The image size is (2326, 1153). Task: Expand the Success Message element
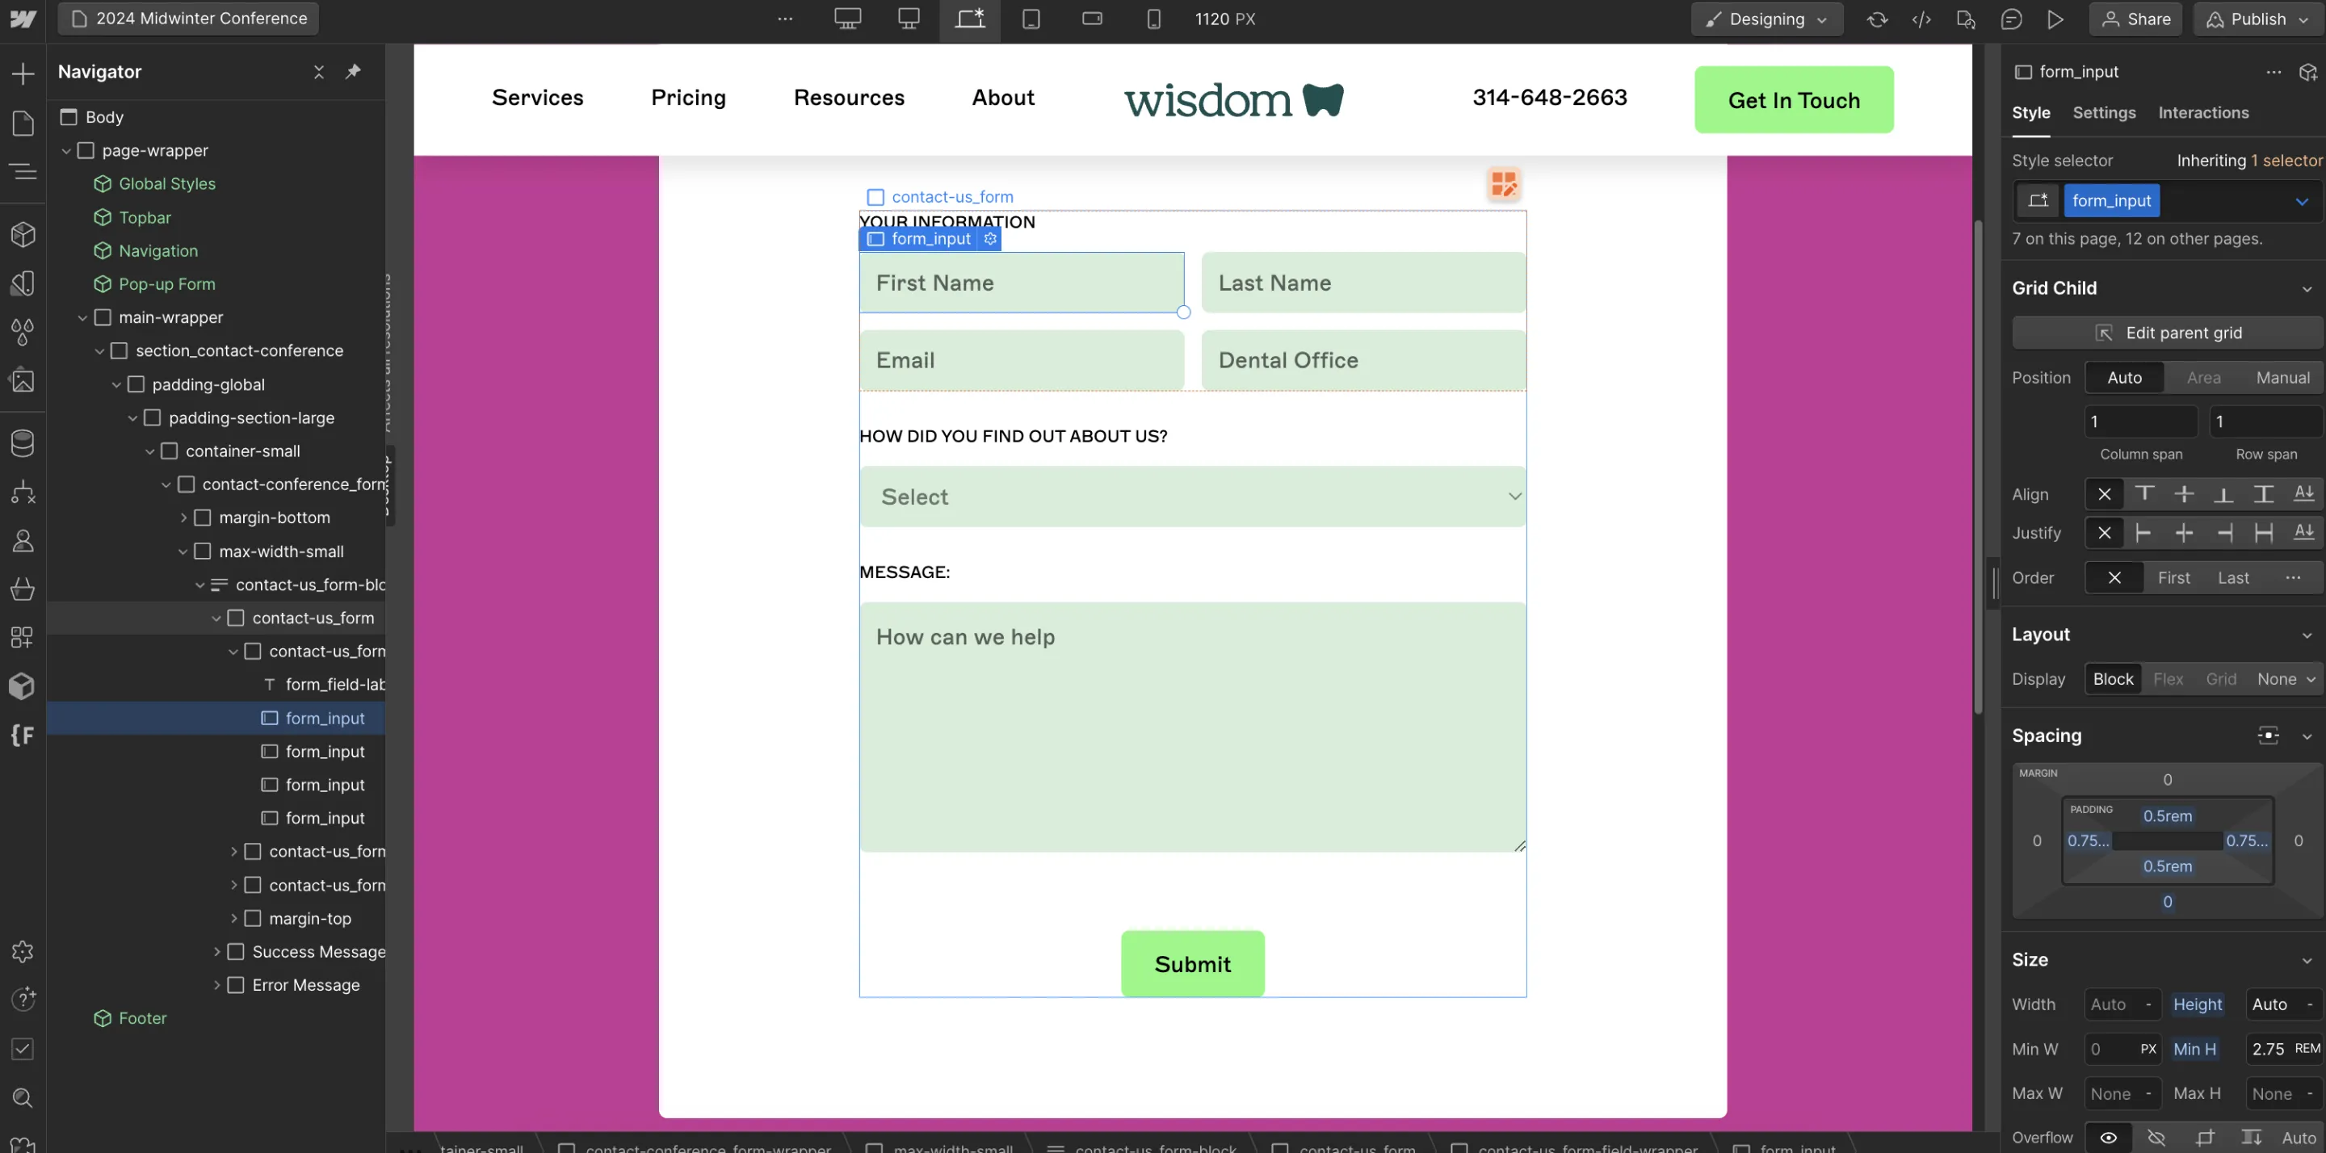pyautogui.click(x=216, y=952)
